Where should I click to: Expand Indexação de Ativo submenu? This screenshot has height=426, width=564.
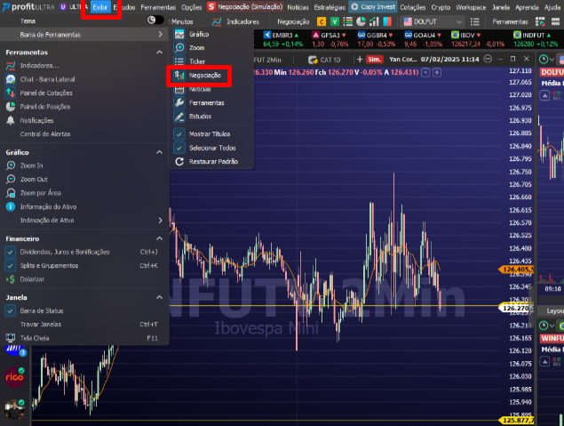pos(84,221)
